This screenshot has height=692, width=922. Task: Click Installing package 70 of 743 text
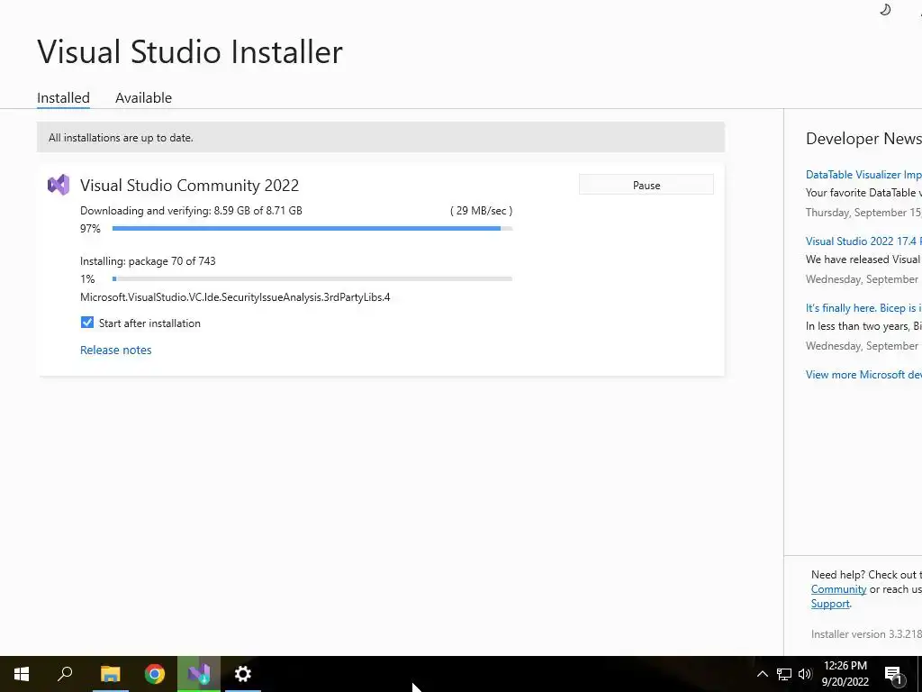point(148,260)
